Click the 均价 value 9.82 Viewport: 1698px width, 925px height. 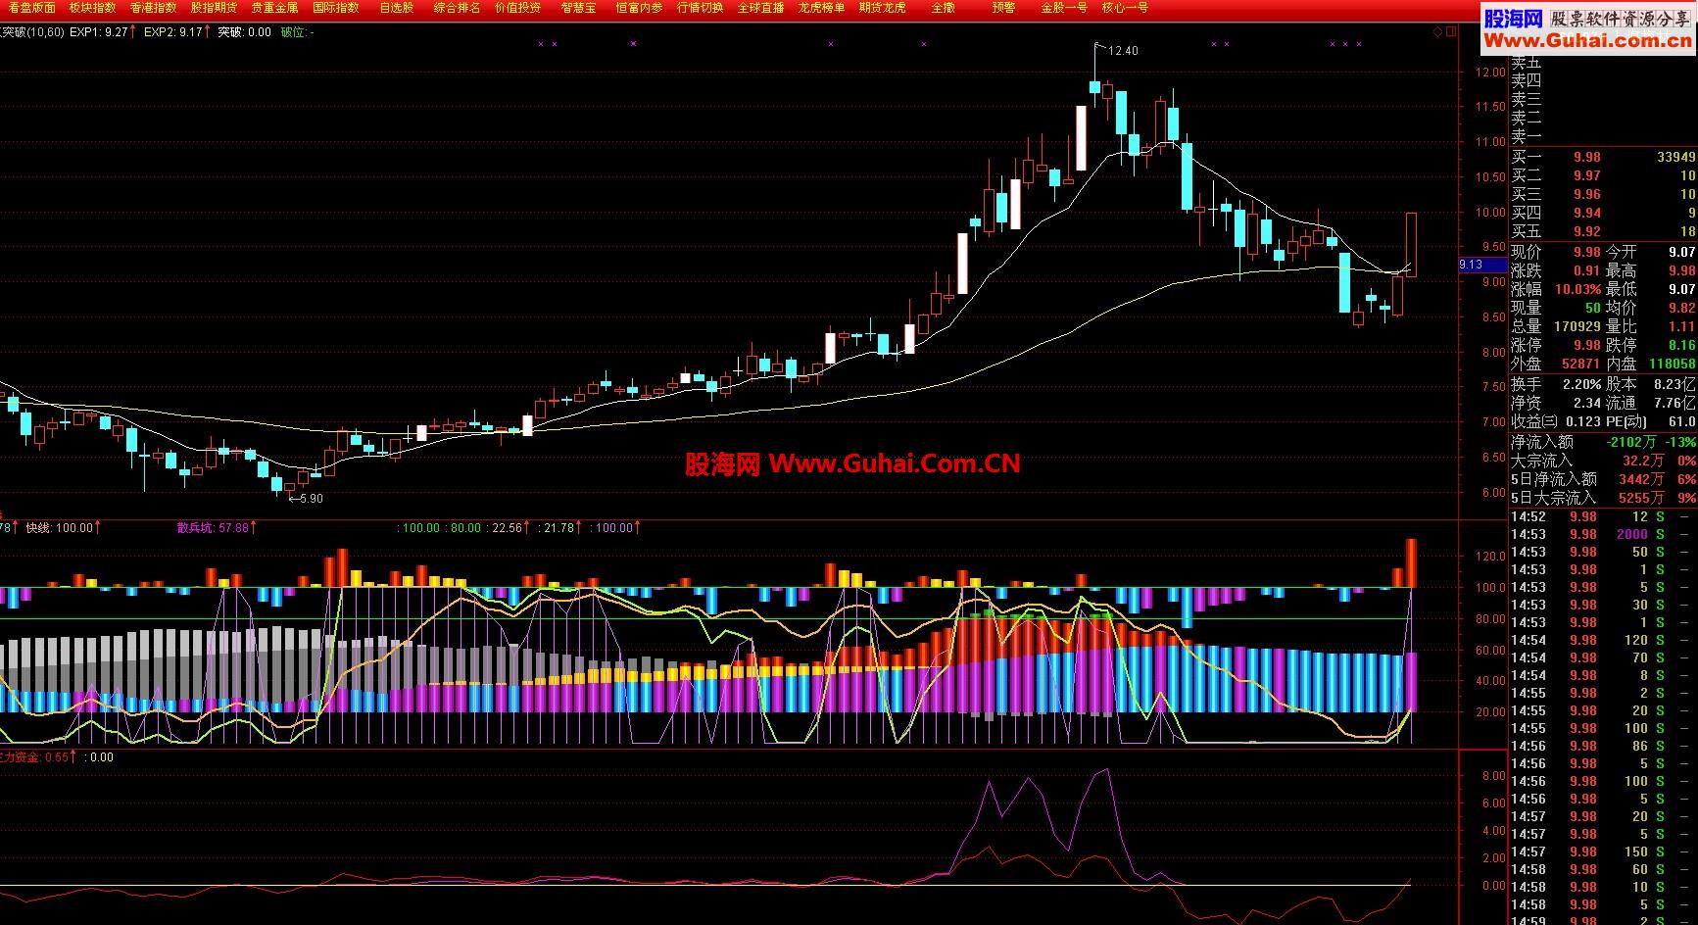pyautogui.click(x=1681, y=308)
